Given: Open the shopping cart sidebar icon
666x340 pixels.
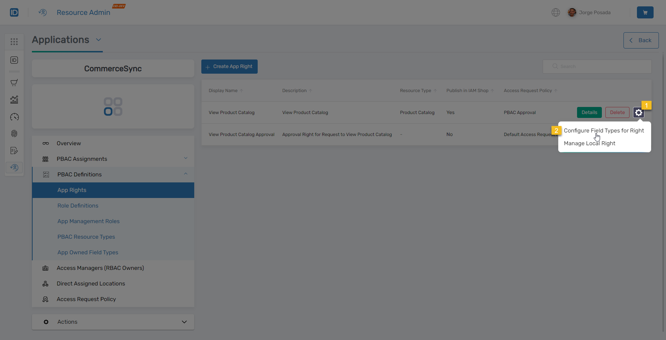Looking at the screenshot, I should pyautogui.click(x=14, y=83).
